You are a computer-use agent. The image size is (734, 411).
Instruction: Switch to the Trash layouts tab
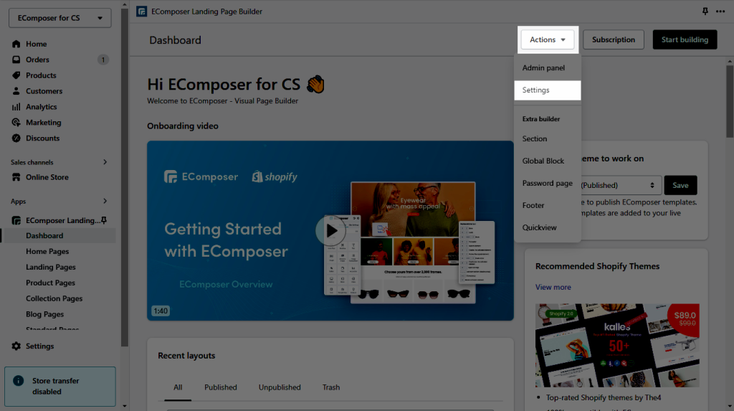pos(331,387)
